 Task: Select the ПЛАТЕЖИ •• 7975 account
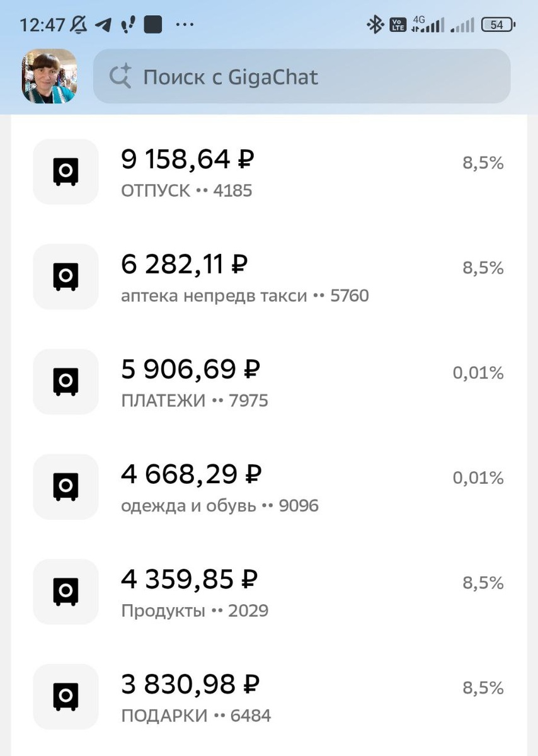[x=194, y=401]
